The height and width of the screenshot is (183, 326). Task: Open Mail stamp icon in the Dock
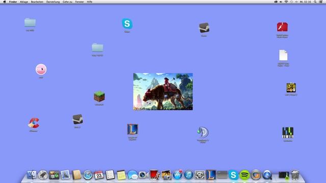click(65, 175)
